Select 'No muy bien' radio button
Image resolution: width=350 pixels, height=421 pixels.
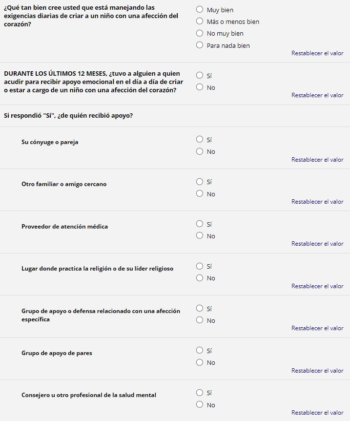coord(199,33)
